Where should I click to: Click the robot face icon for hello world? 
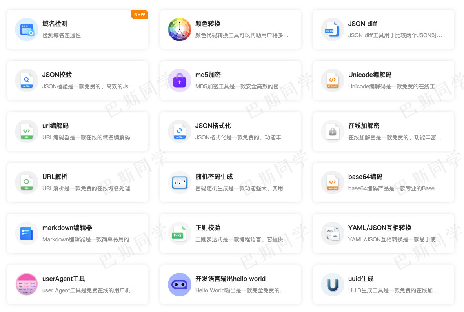click(x=180, y=285)
